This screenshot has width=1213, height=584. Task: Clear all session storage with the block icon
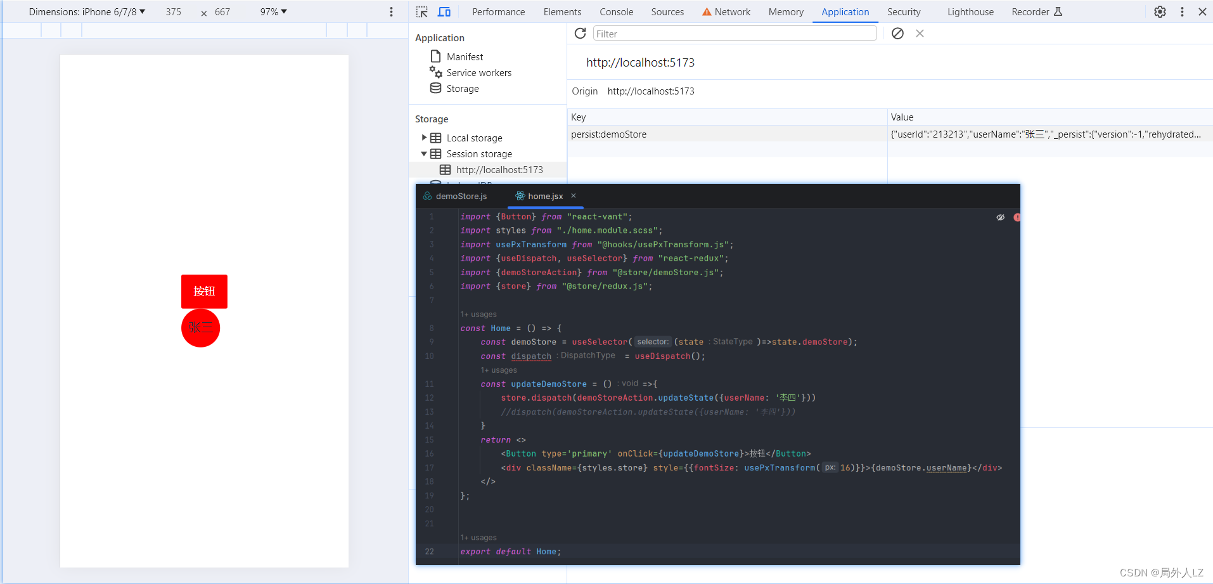click(x=897, y=33)
